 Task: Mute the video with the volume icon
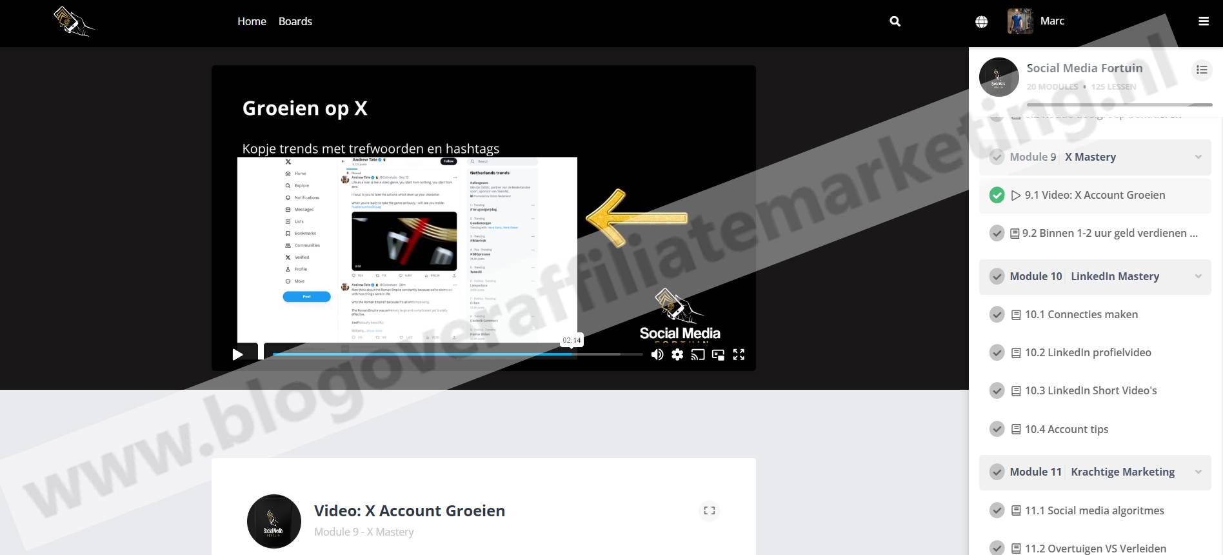coord(657,354)
